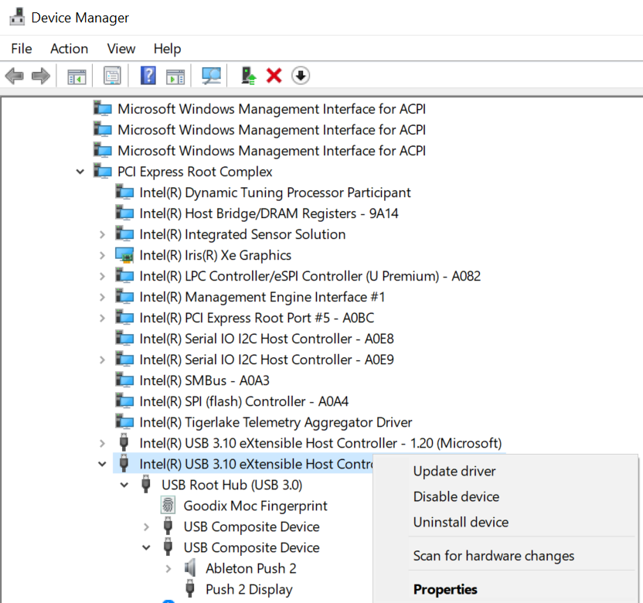The width and height of the screenshot is (643, 603).
Task: Choose Disable device in the context menu
Action: pos(456,497)
